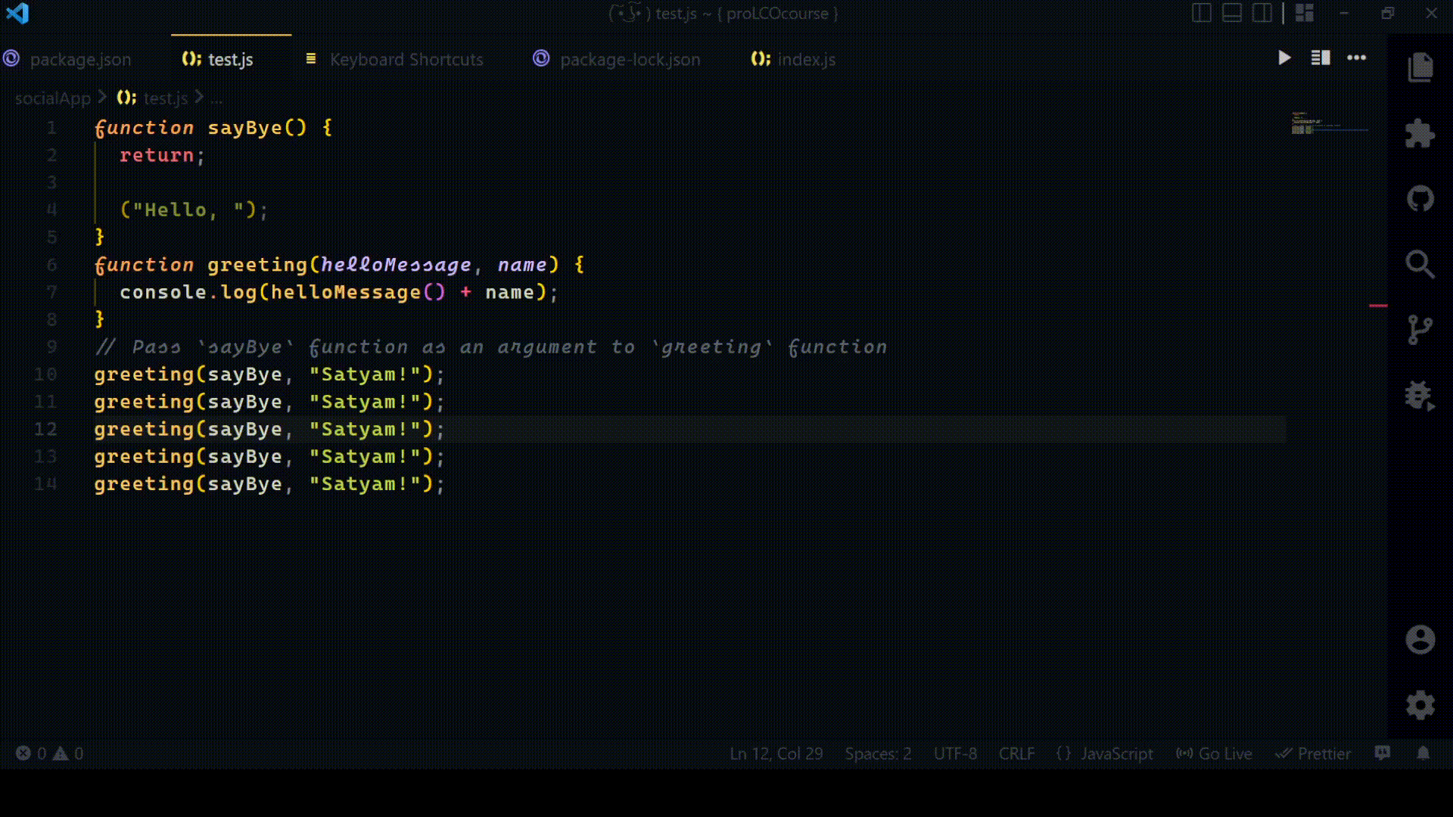Open the More Actions ellipsis menu
1453x817 pixels.
point(1356,58)
